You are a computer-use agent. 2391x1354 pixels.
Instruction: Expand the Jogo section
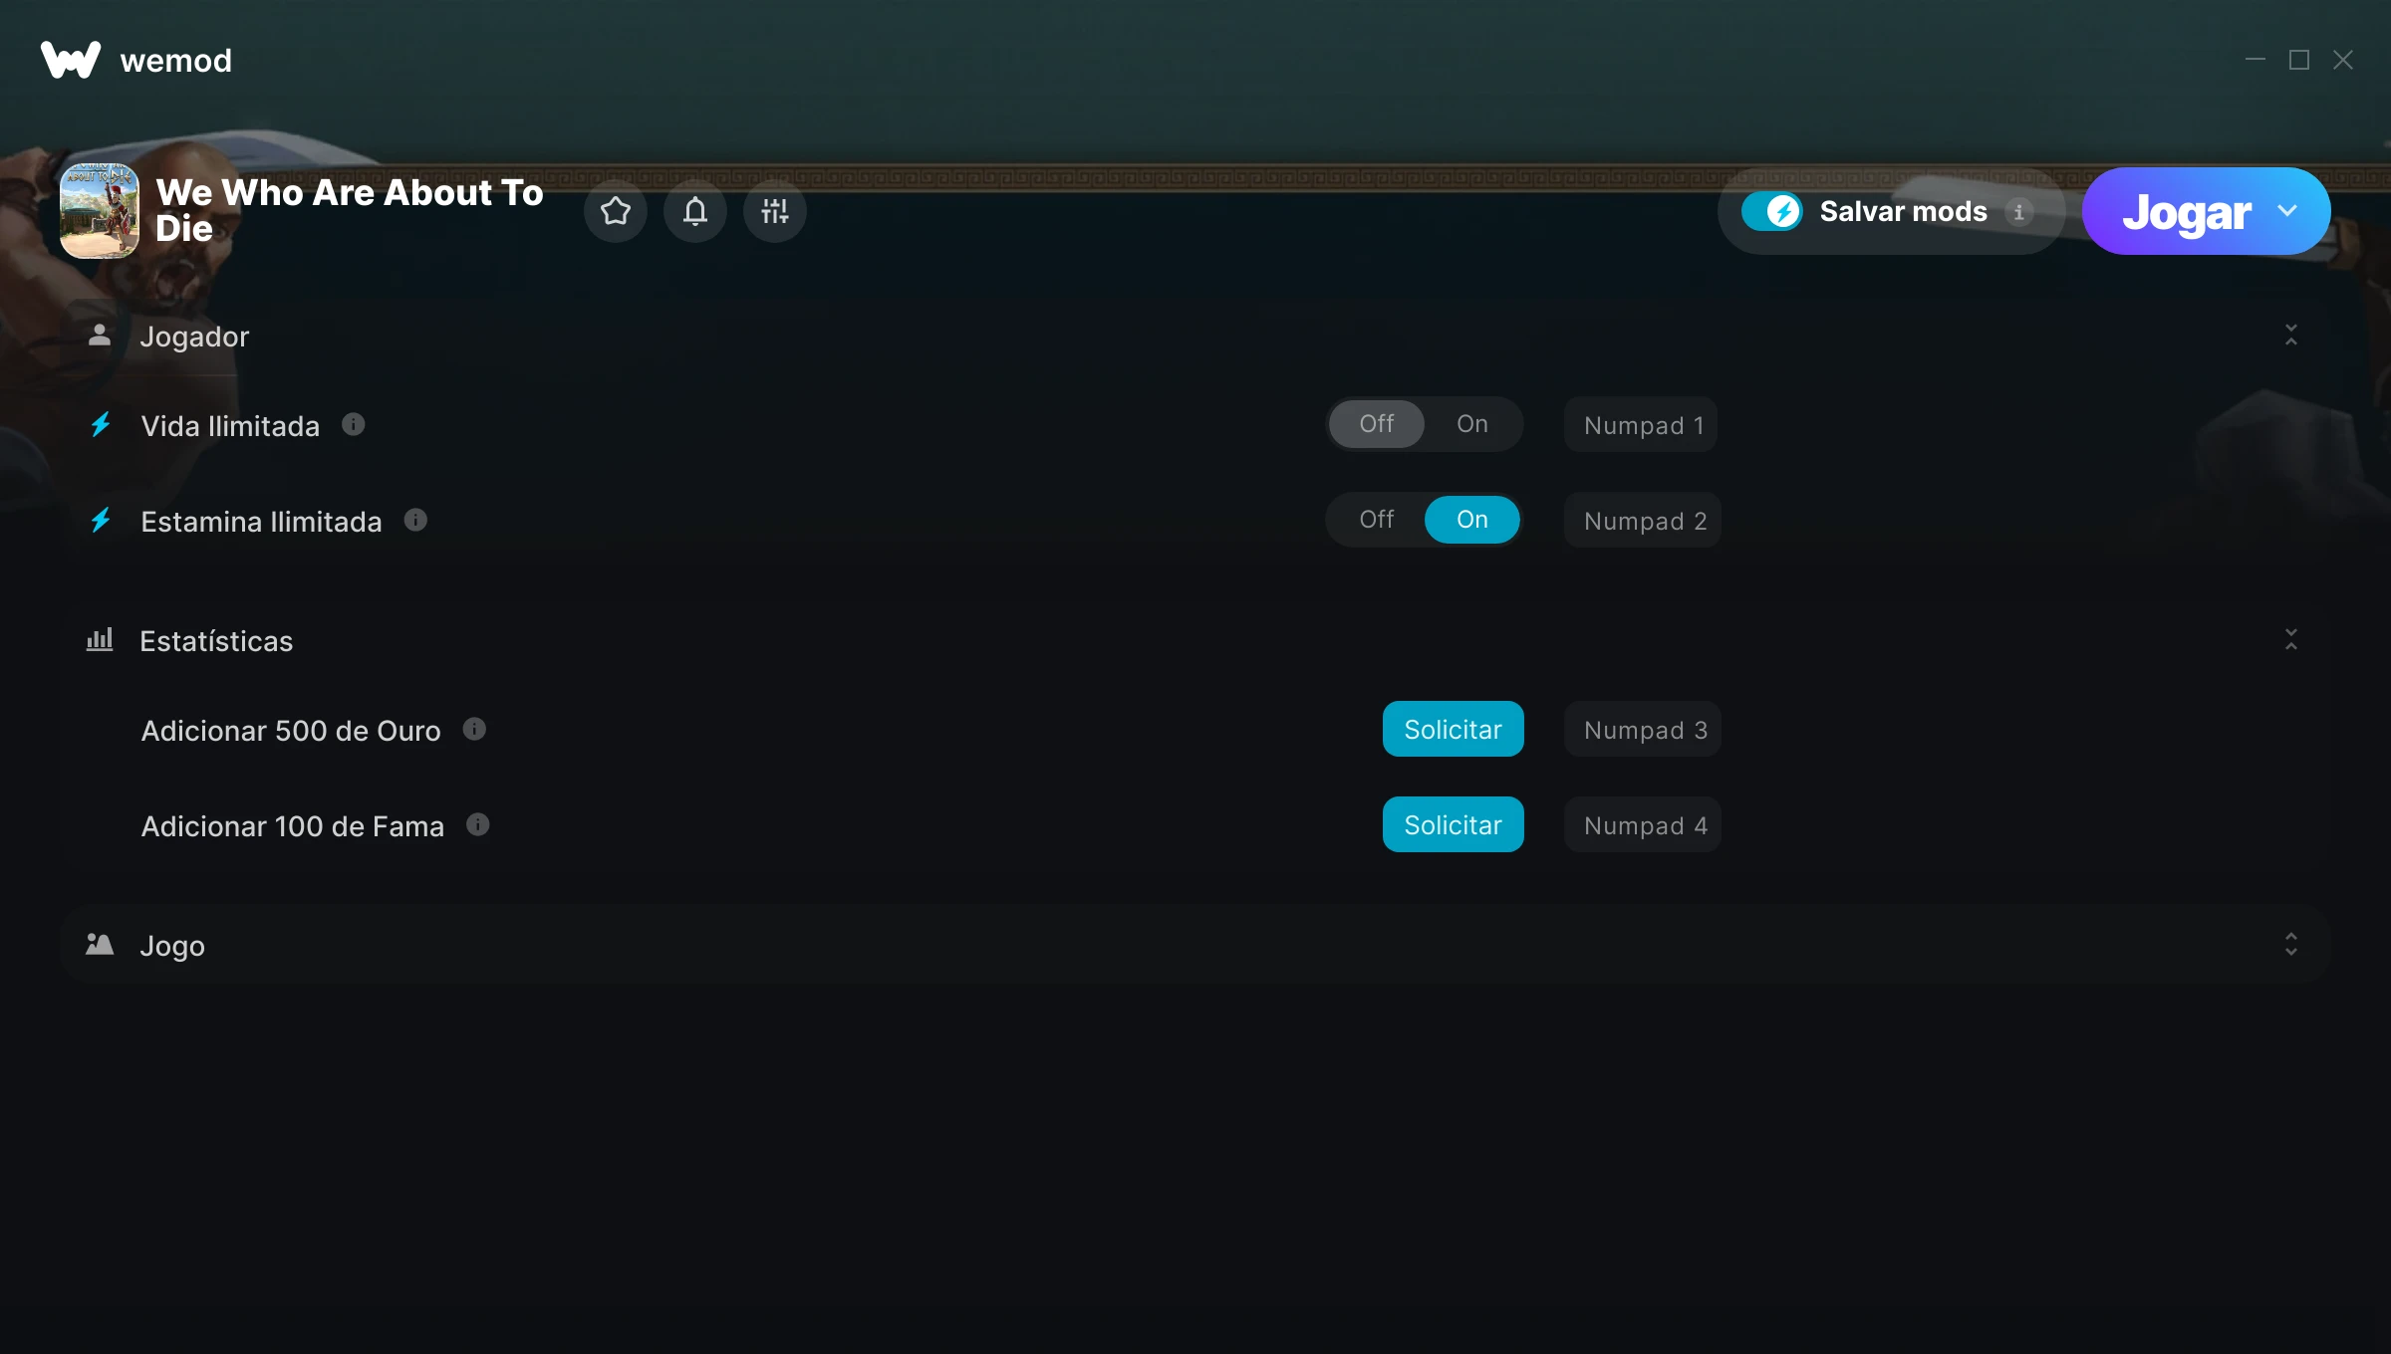coord(2290,945)
